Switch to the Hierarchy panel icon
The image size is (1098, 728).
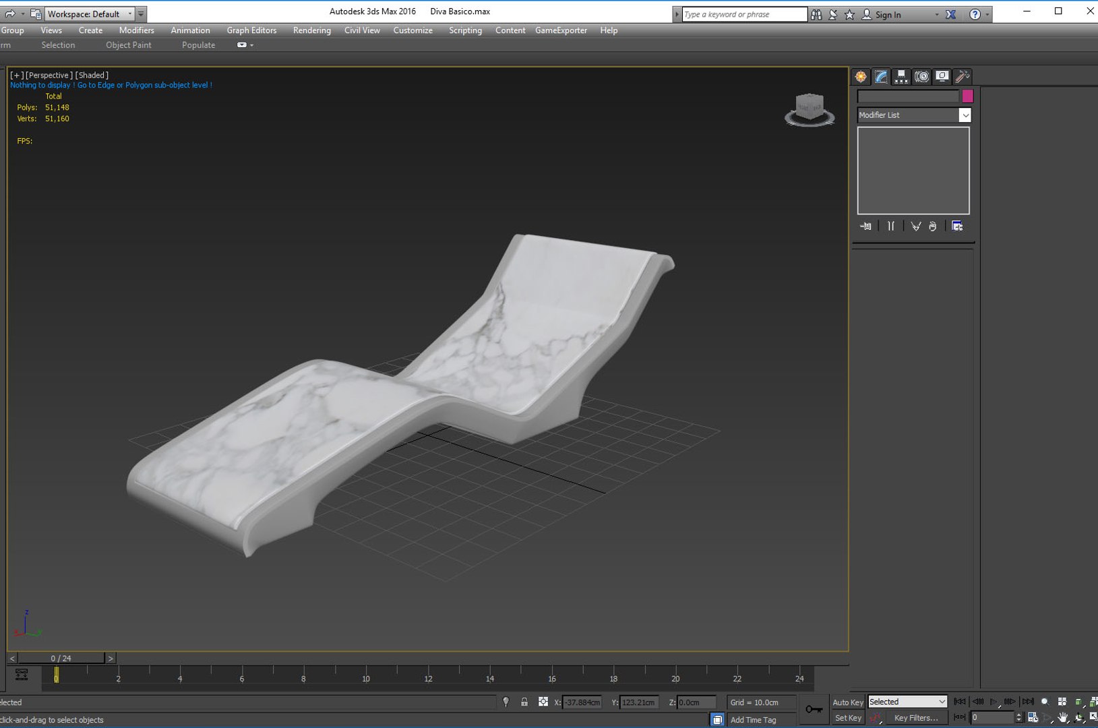click(x=901, y=77)
